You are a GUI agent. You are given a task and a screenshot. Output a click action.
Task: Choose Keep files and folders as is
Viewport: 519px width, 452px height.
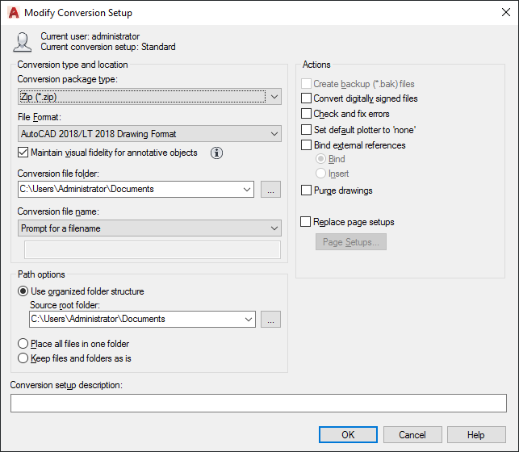tap(23, 358)
